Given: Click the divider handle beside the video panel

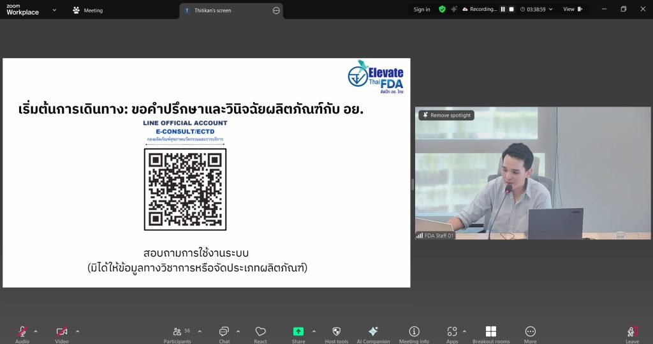Looking at the screenshot, I should tap(413, 184).
